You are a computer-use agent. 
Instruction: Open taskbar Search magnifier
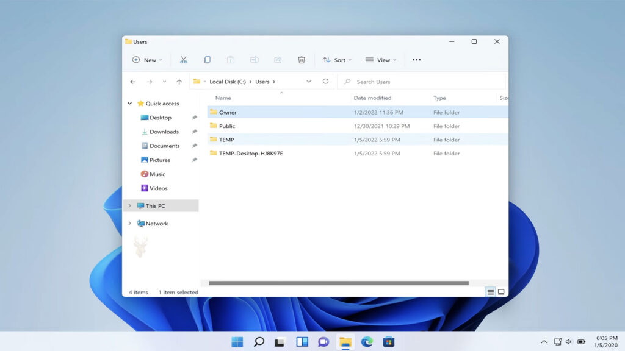click(259, 342)
